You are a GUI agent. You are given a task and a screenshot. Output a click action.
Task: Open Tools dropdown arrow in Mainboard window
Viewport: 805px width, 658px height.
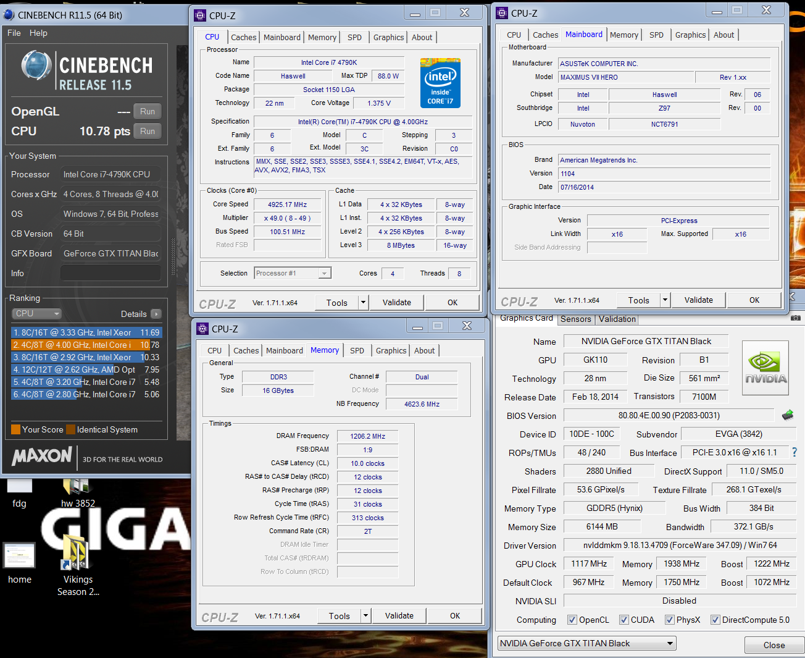665,300
